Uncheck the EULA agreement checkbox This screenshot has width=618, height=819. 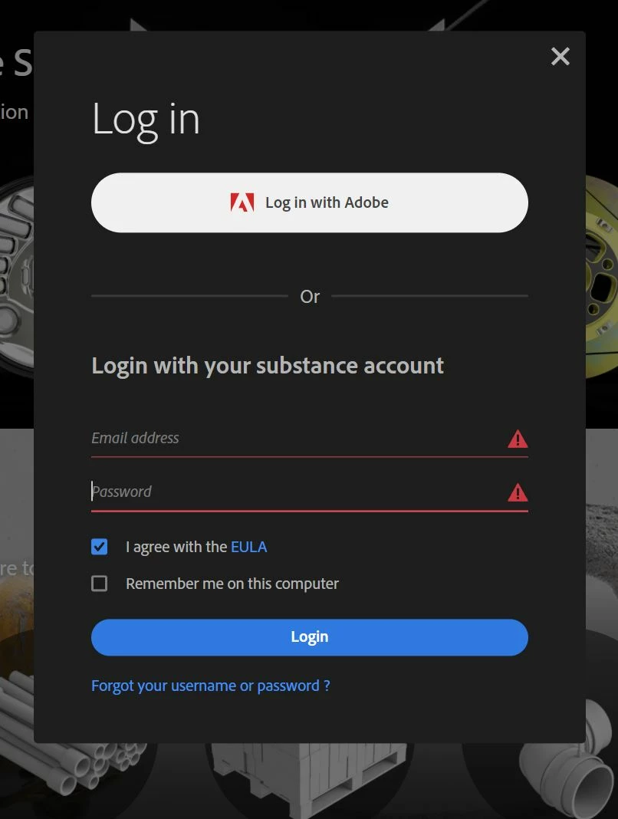(x=99, y=547)
